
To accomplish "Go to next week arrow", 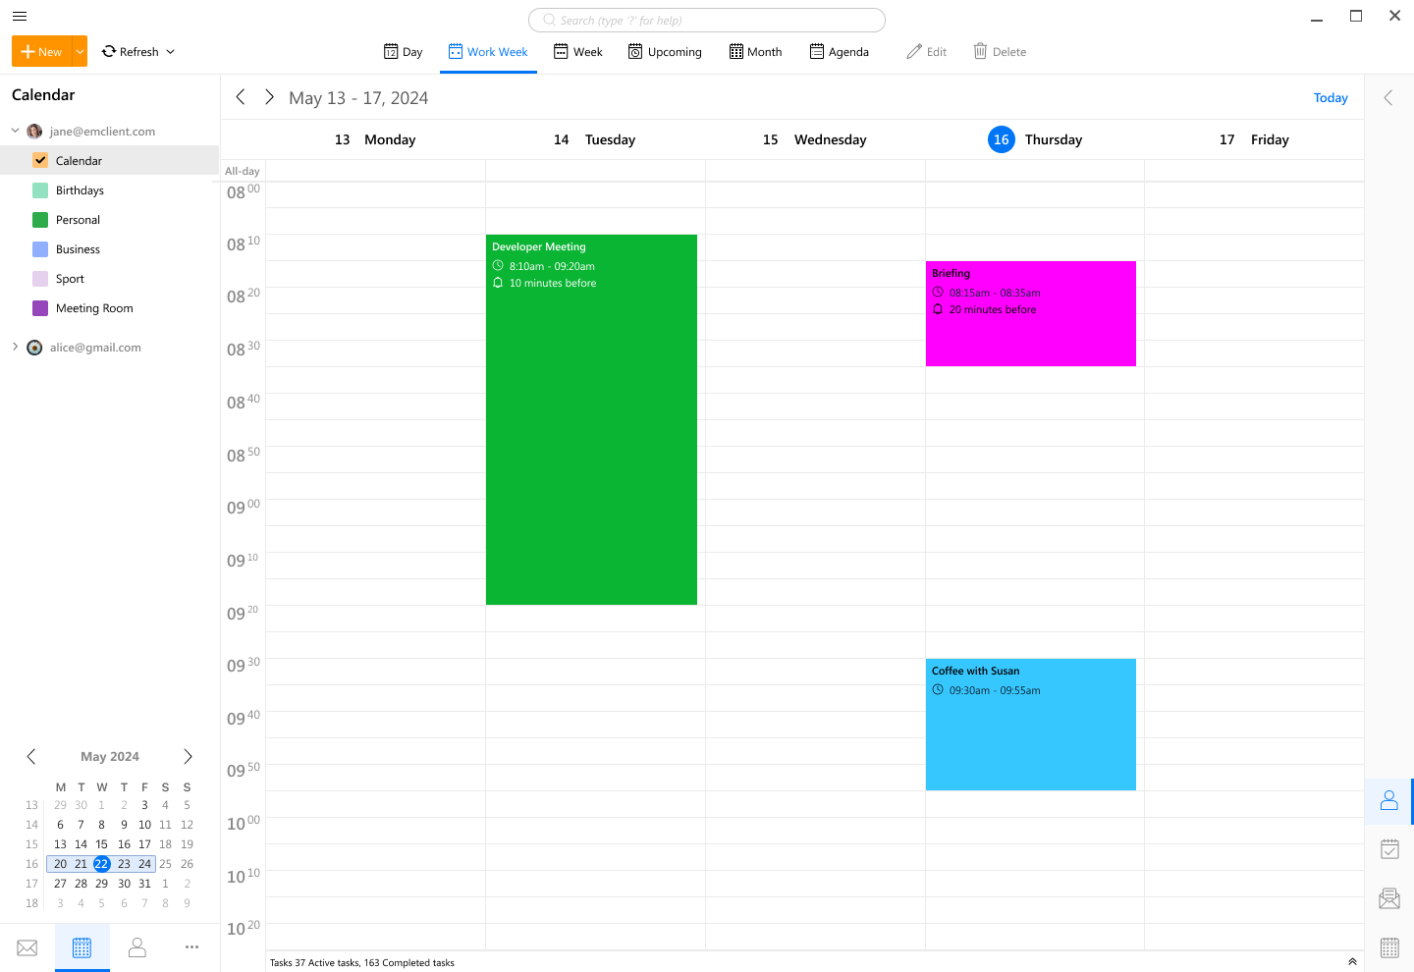I will (269, 97).
